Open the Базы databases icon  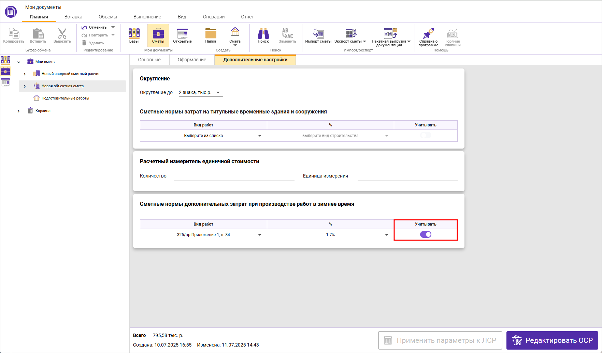(134, 35)
